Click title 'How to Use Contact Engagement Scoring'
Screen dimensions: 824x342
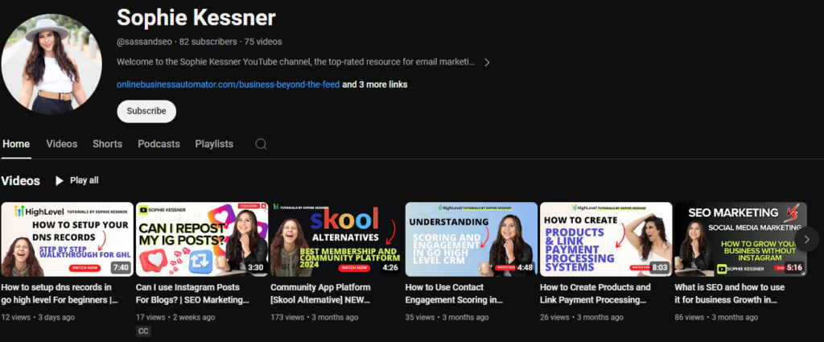point(455,294)
